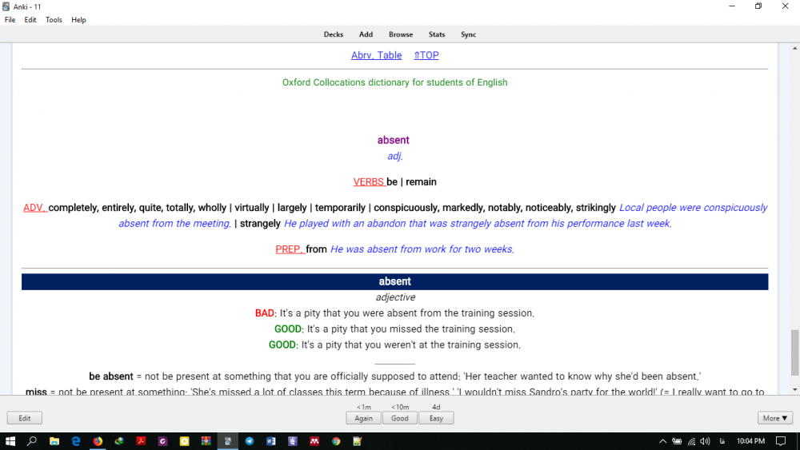Open Adobe Acrobat from the taskbar
The image size is (800, 450).
point(141,441)
